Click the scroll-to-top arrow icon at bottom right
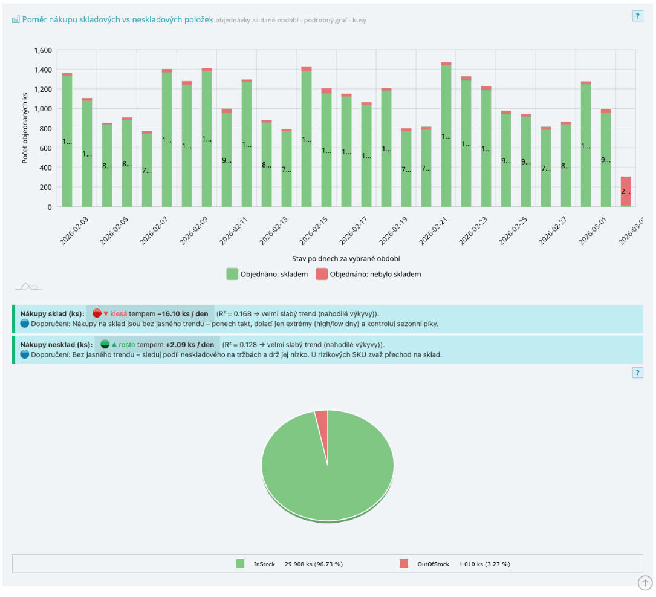 click(644, 582)
